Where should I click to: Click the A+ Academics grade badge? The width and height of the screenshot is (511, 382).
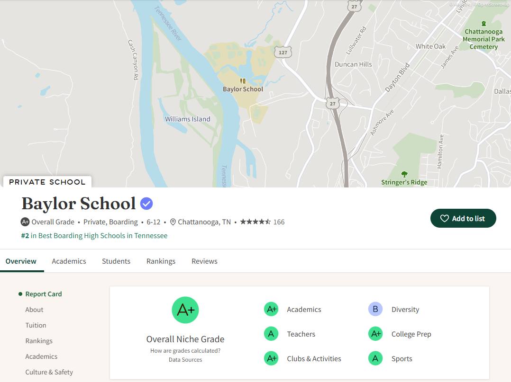271,310
